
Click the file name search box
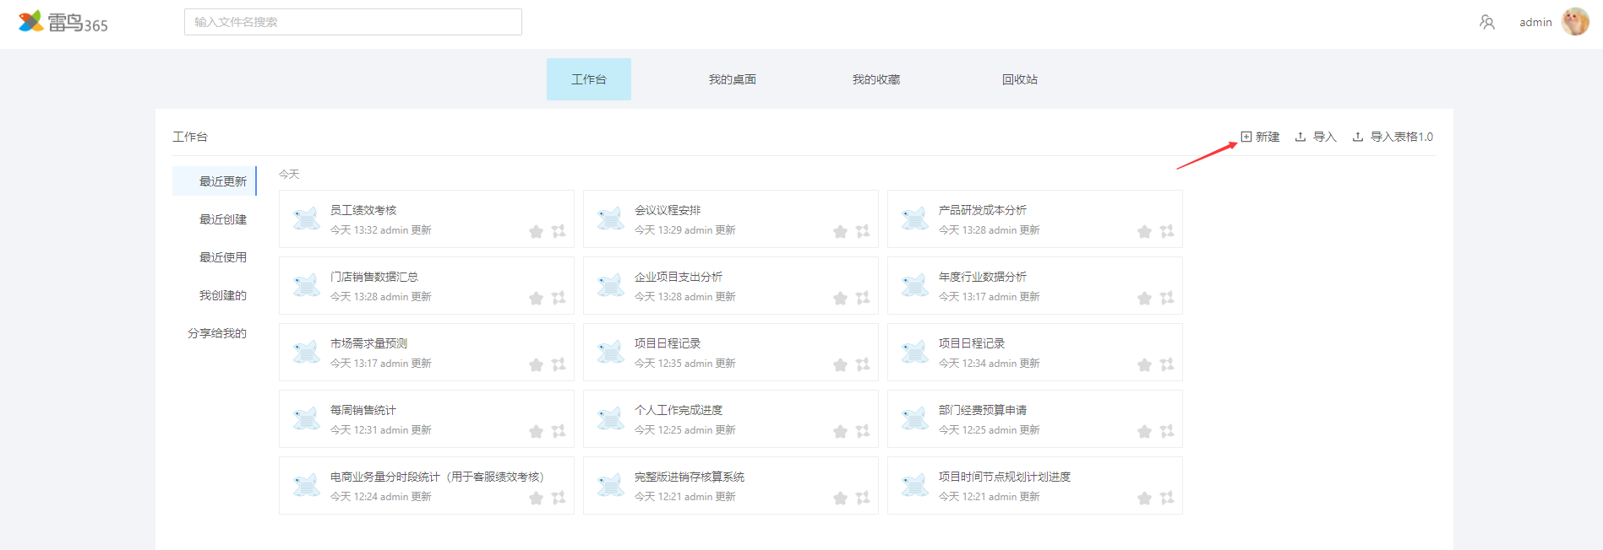click(352, 22)
